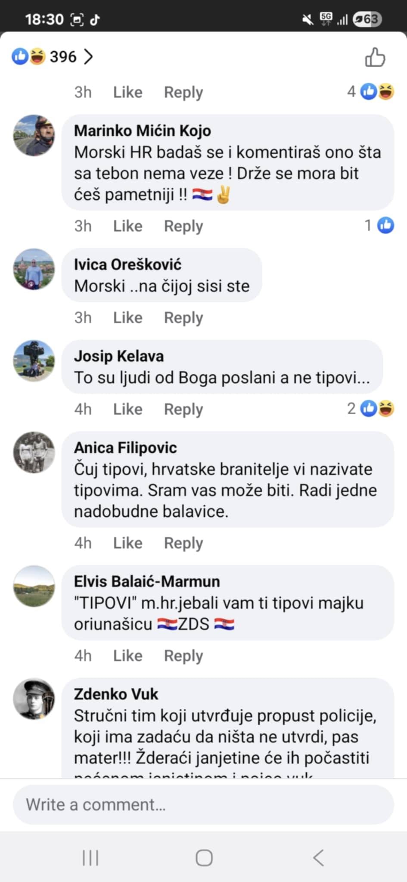Like Josip Kelava's comment
The height and width of the screenshot is (882, 407).
127,409
